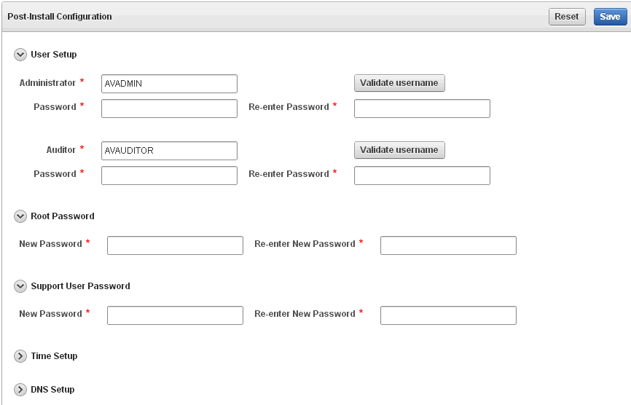Click the Root Re-enter New Password field

[x=448, y=245]
